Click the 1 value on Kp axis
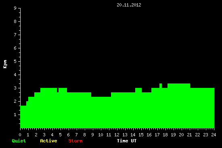 (15, 115)
